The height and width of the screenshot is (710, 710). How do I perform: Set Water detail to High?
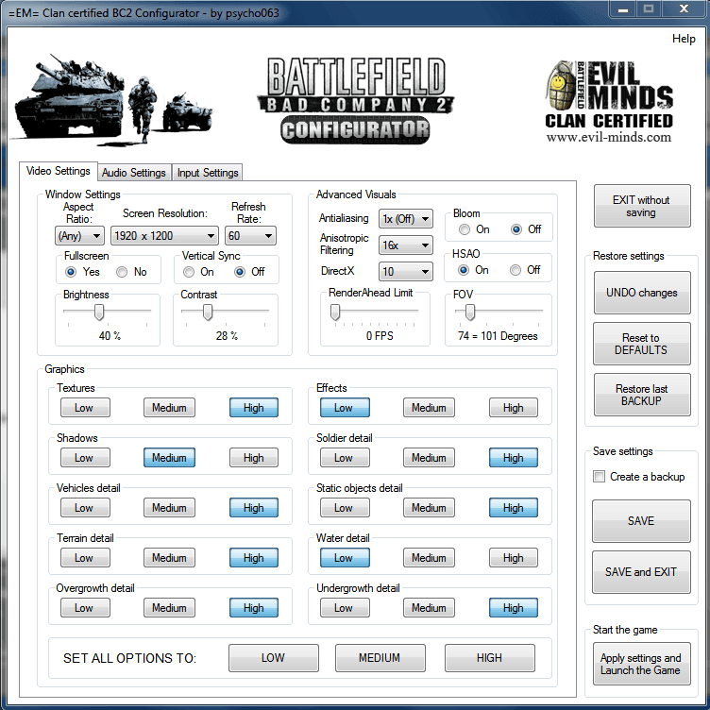(x=514, y=558)
